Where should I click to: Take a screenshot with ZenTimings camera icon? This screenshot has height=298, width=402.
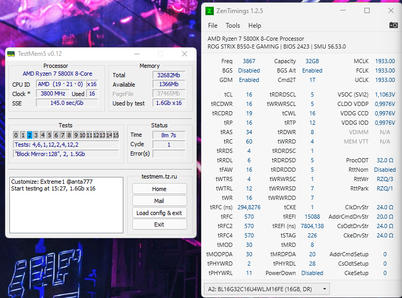[x=393, y=25]
